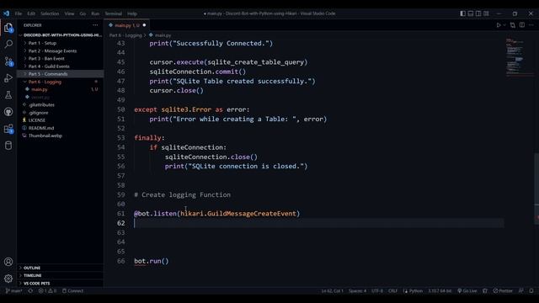Open the Run and Debug view icon
Image resolution: width=539 pixels, height=303 pixels.
click(8, 78)
